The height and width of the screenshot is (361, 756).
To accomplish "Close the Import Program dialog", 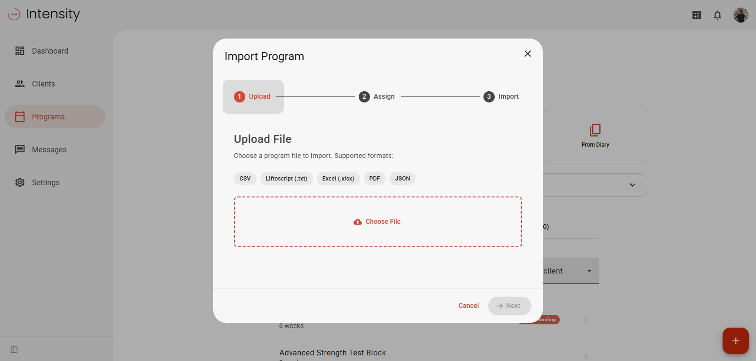I will pos(528,54).
